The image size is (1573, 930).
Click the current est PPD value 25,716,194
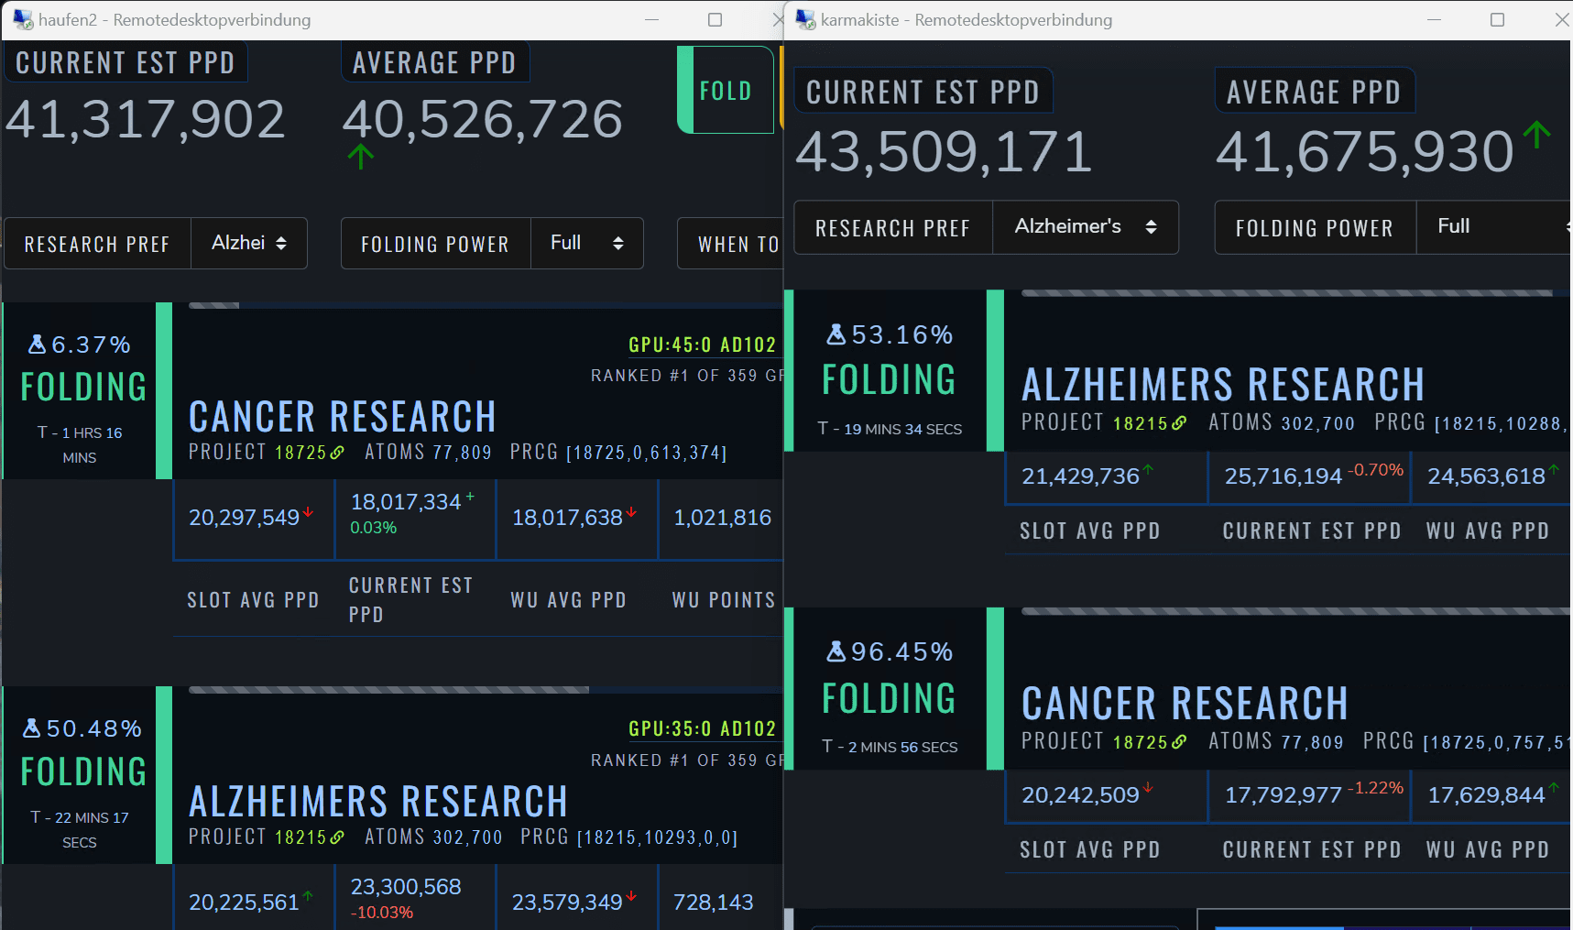[1284, 476]
